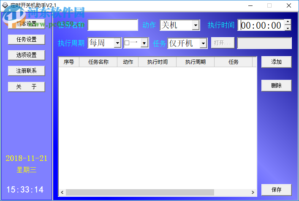Minimize the 定时开关机助手 window
This screenshot has width=299, height=201.
click(250, 5)
